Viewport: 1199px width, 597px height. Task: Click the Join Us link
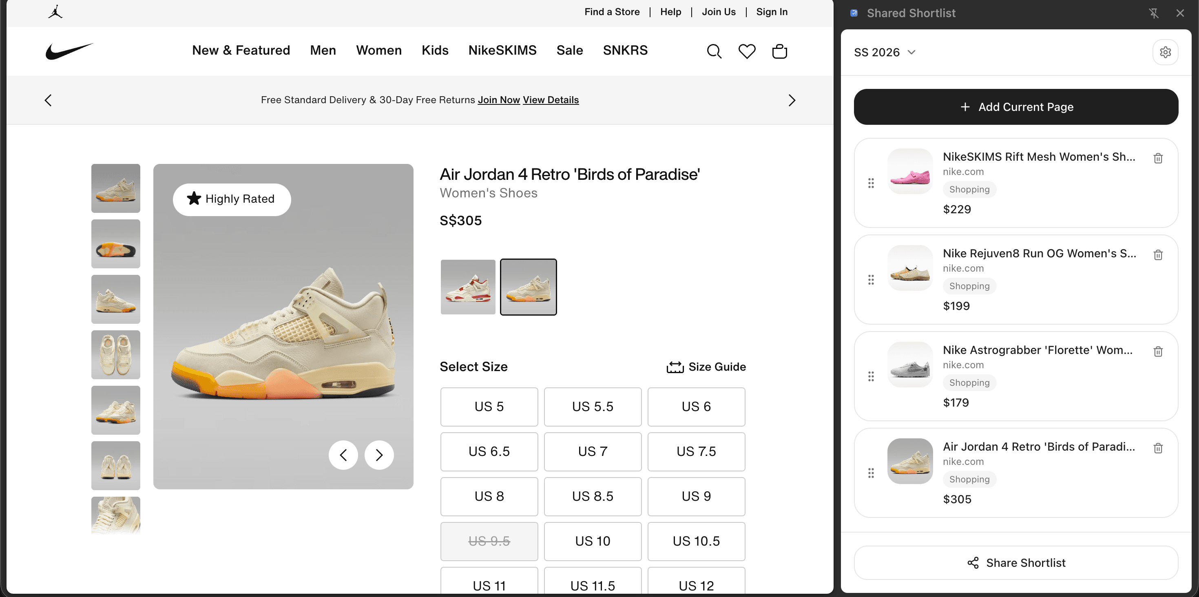tap(718, 12)
